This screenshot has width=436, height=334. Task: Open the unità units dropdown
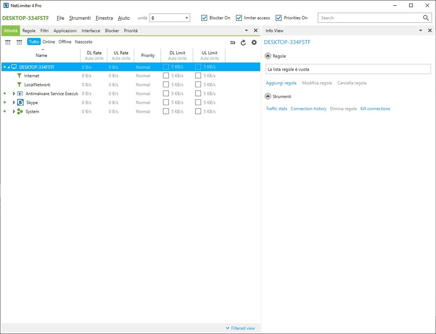pos(170,18)
